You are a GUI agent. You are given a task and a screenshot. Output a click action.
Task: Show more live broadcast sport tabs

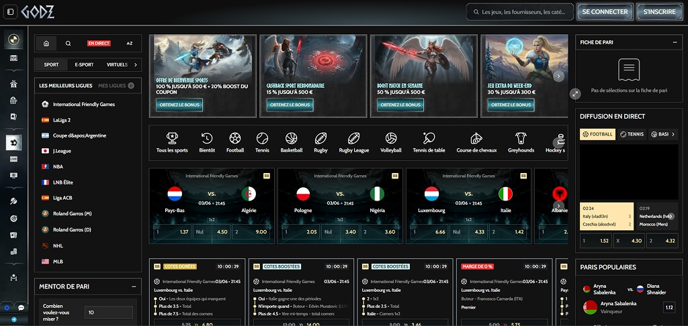pos(673,134)
